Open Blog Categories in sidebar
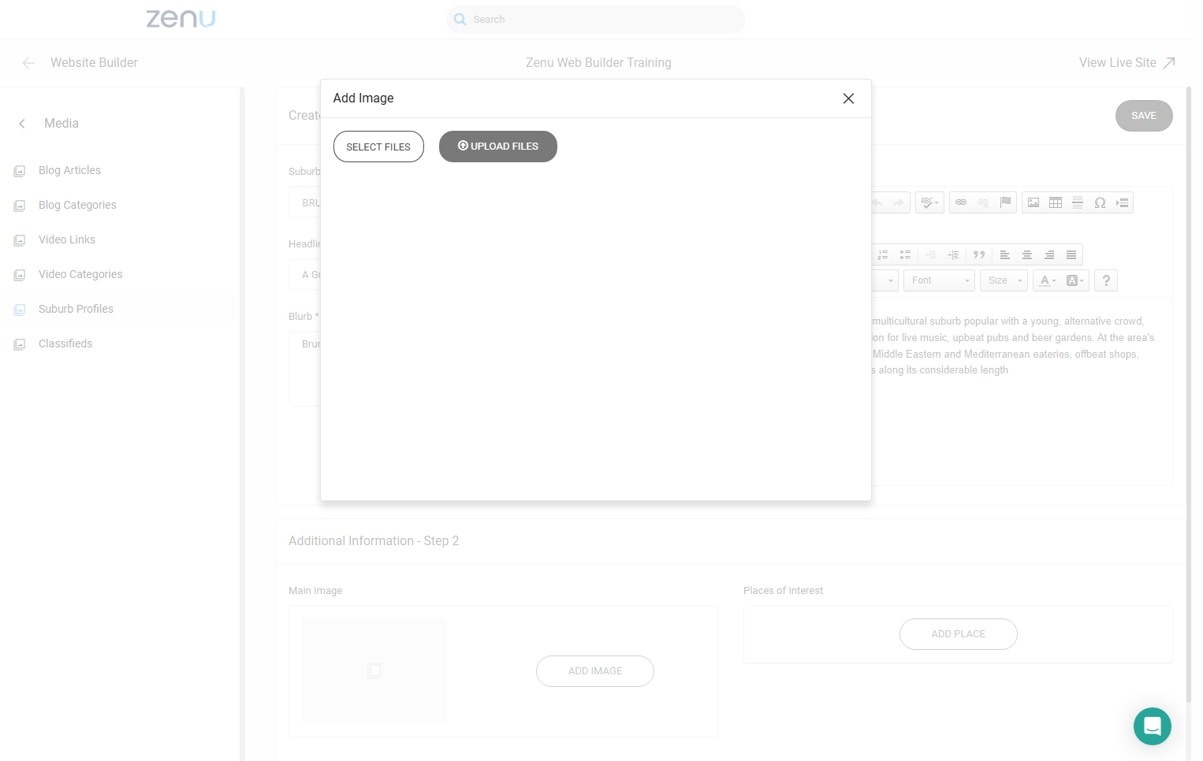This screenshot has width=1203, height=761. [x=77, y=205]
